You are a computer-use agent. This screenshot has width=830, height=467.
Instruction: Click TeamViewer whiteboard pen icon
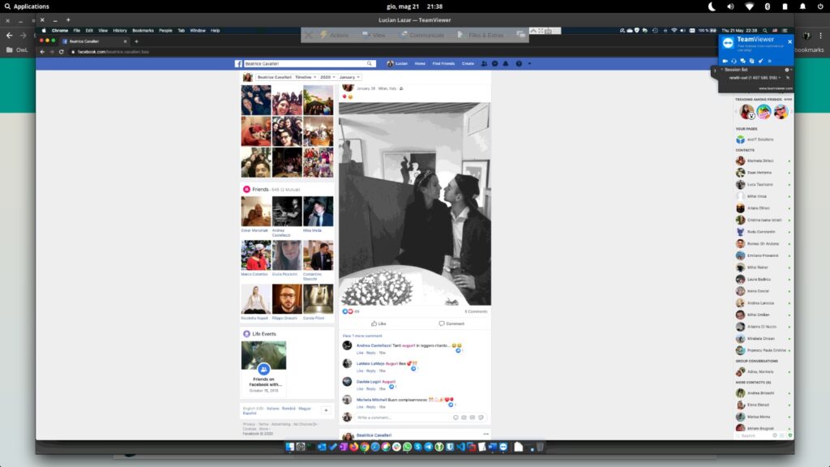[760, 61]
